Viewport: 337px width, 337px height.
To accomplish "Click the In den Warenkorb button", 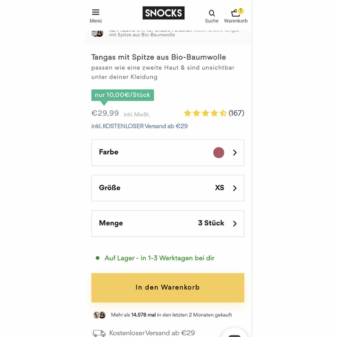I will click(167, 287).
